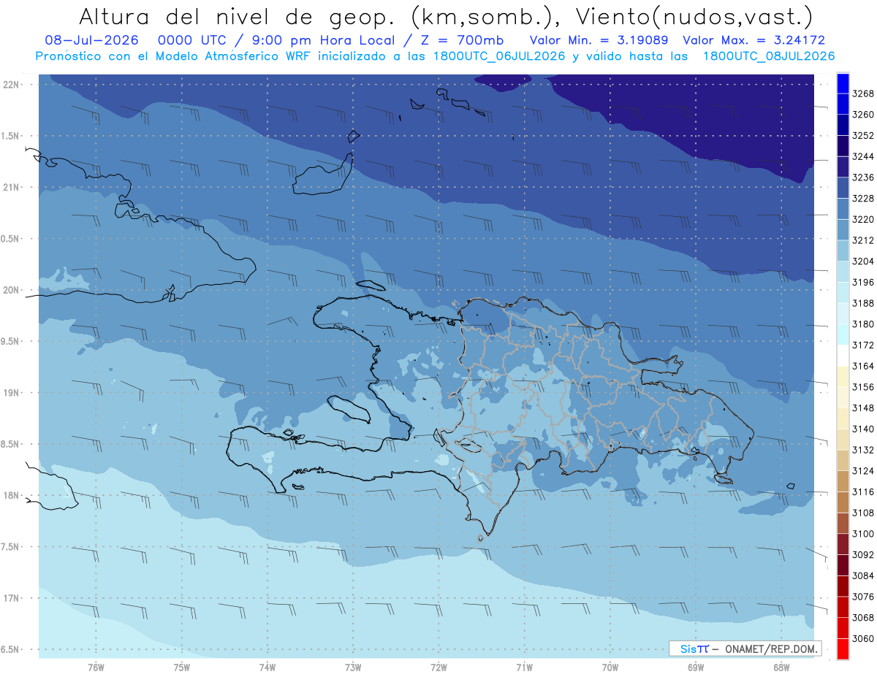The width and height of the screenshot is (877, 677).
Task: Click the '9:00 pm Hora Local' text
Action: tap(324, 40)
